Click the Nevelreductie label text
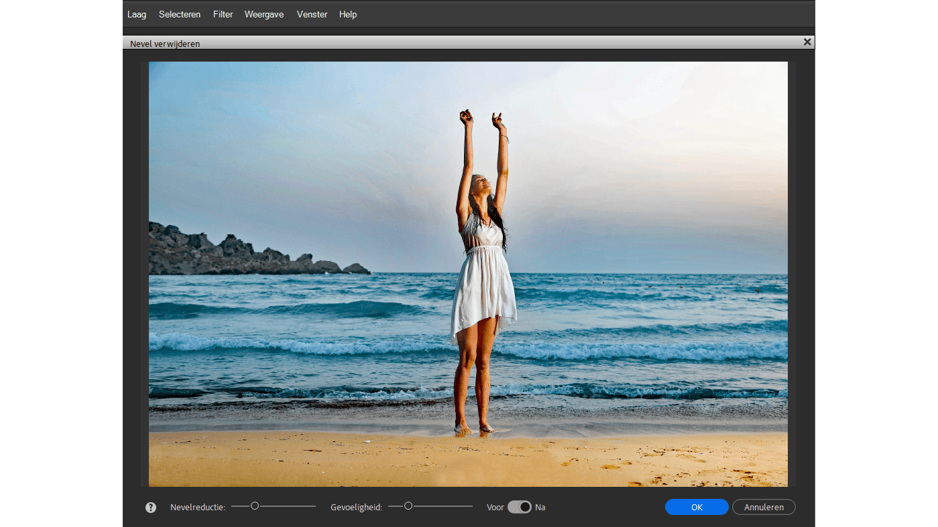Viewport: 938px width, 527px height. tap(197, 508)
